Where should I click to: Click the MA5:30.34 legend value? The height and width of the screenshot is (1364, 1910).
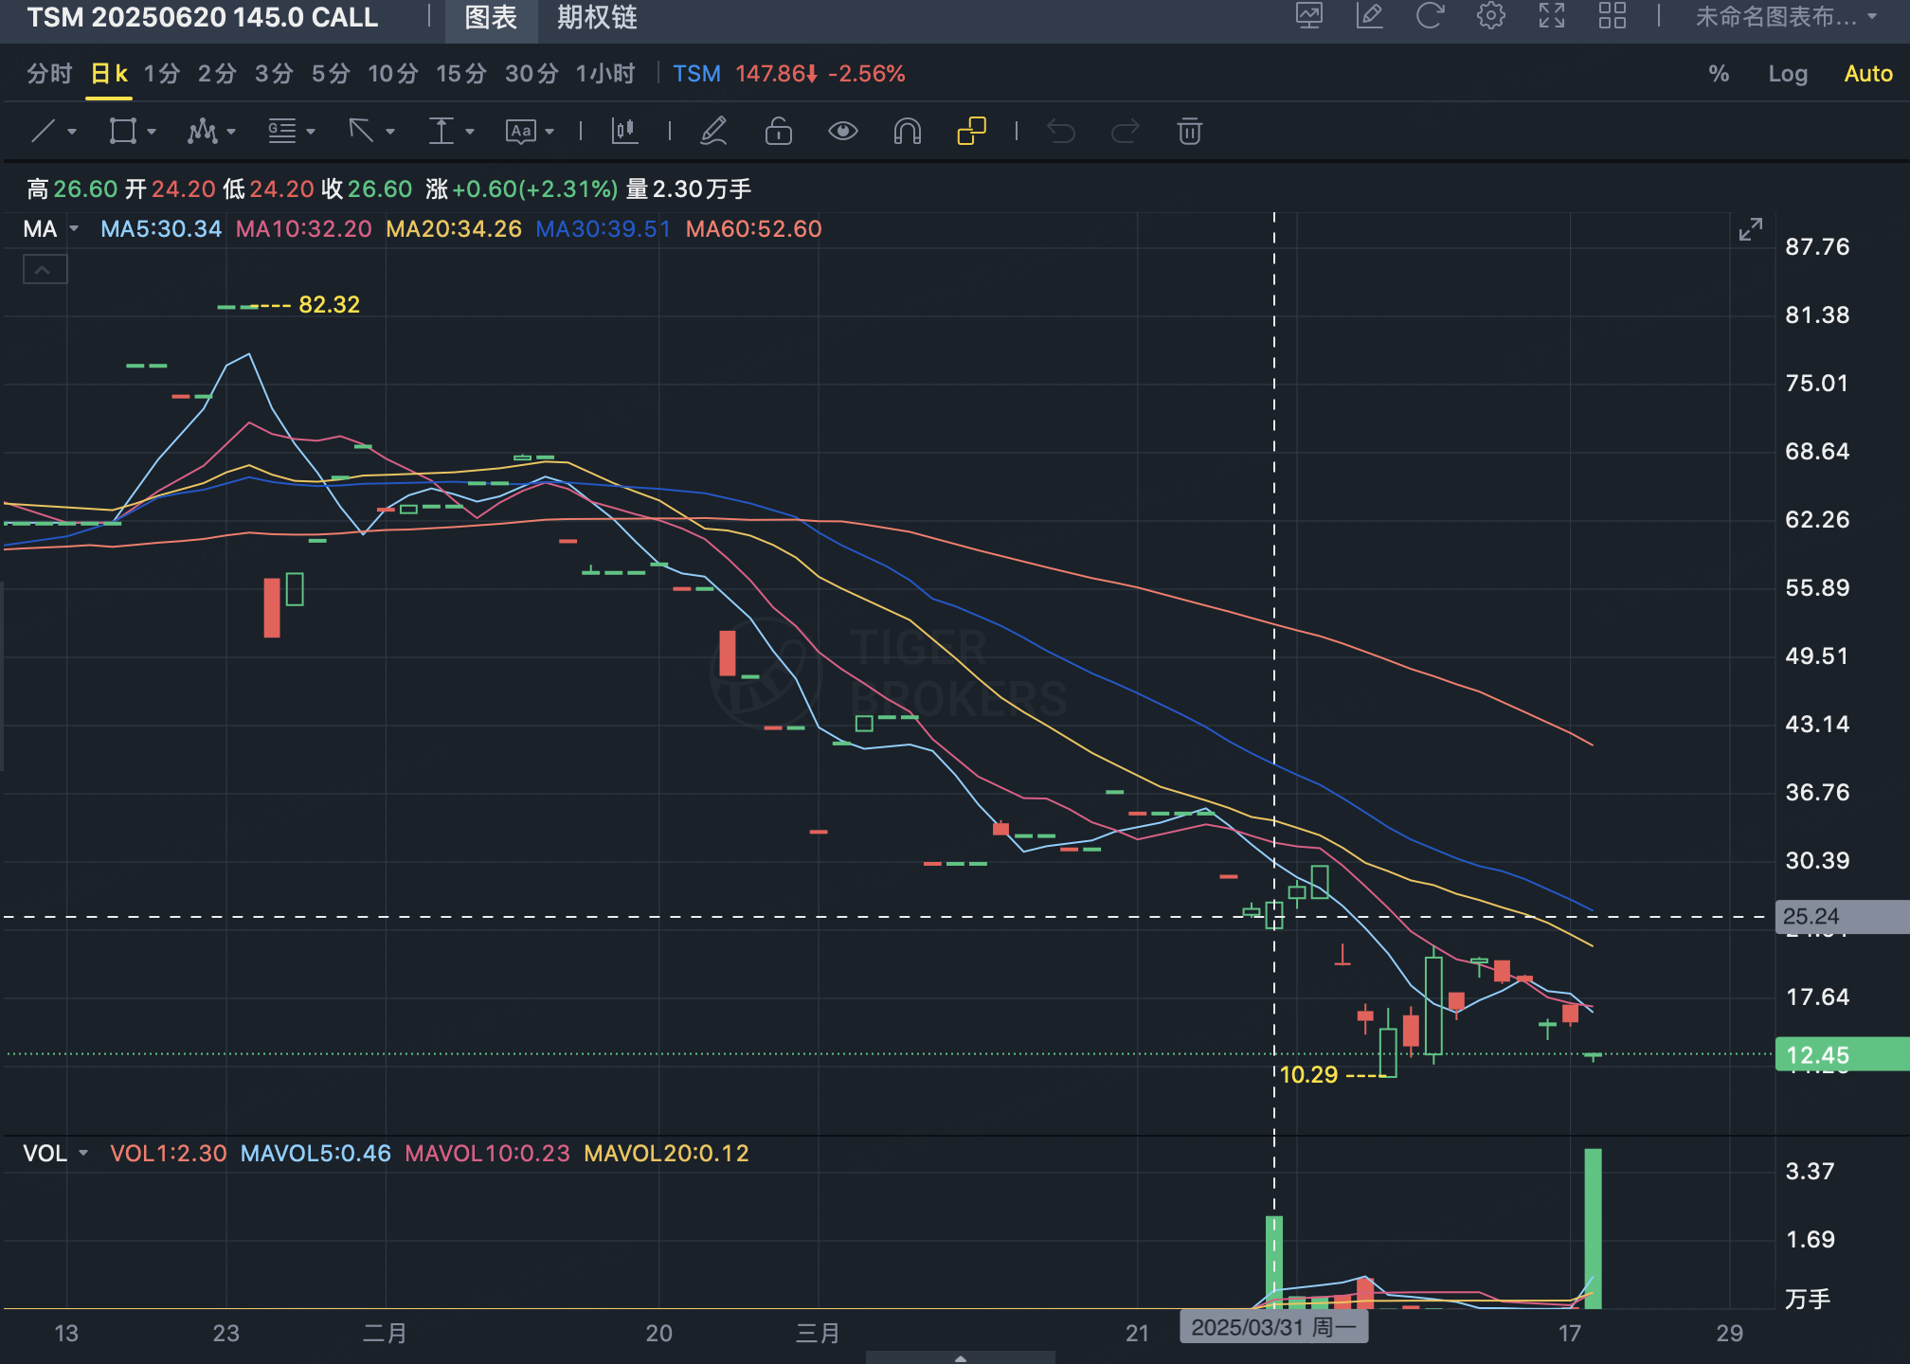(161, 229)
